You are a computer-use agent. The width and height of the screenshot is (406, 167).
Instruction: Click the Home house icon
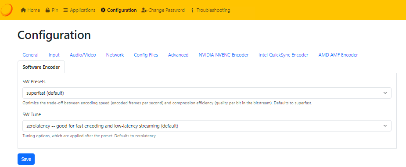click(23, 11)
